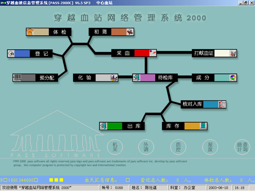Click the checklist icon on 核对入库
The image size is (255, 191).
[222, 104]
